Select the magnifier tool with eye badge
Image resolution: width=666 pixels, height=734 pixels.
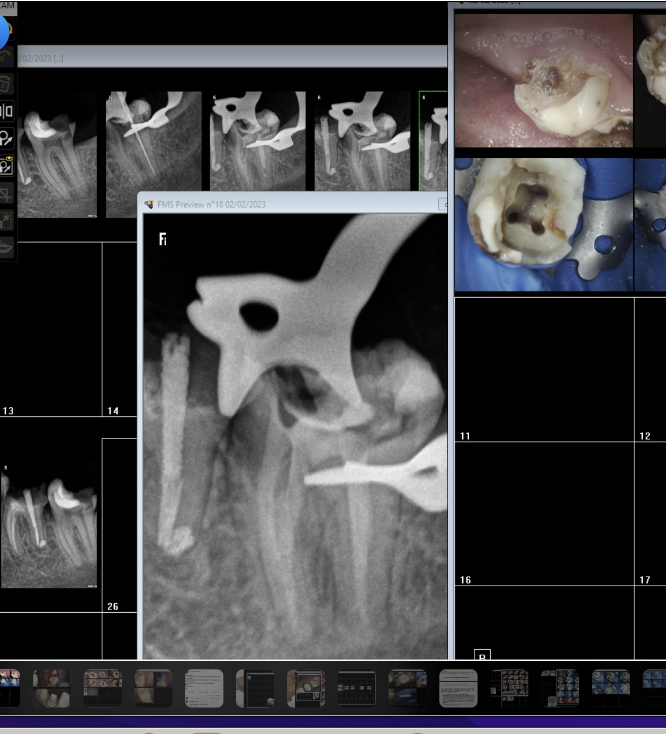coord(6,166)
